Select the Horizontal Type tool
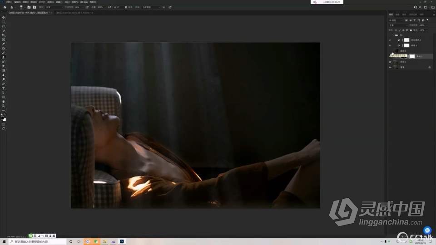 3,88
